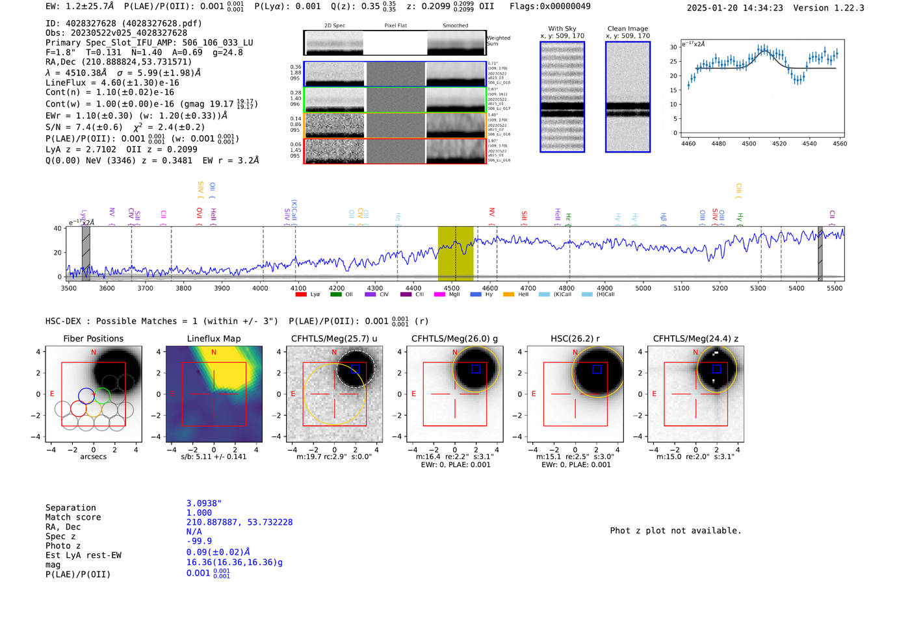Click the Q(0.00) NeV (3346) line

coord(152,160)
